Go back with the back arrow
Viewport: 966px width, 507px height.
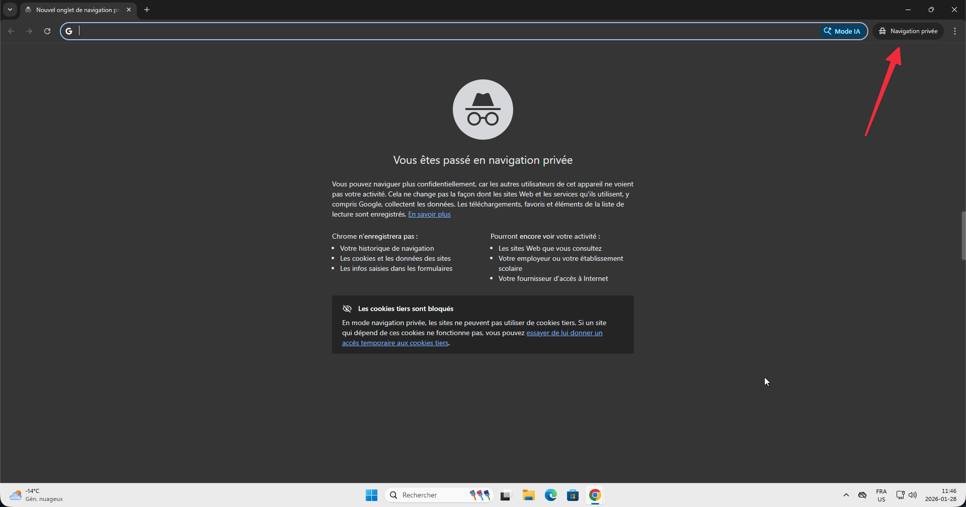pos(11,31)
